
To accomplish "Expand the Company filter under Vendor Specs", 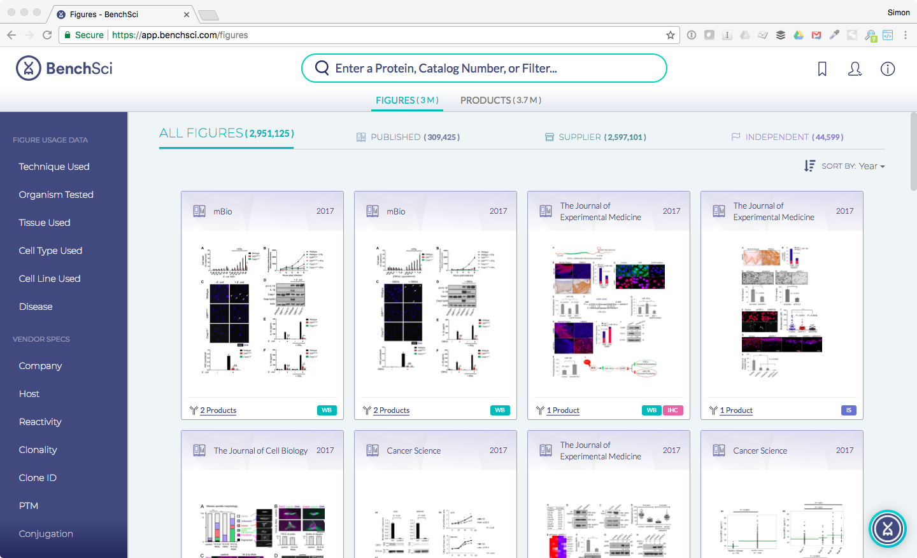I will pyautogui.click(x=40, y=366).
